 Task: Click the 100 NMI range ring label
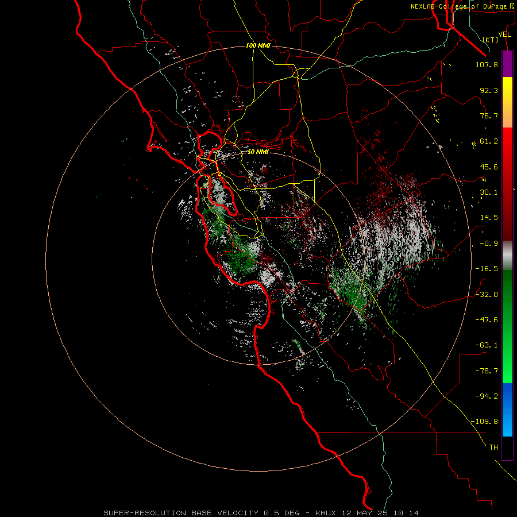coord(258,45)
